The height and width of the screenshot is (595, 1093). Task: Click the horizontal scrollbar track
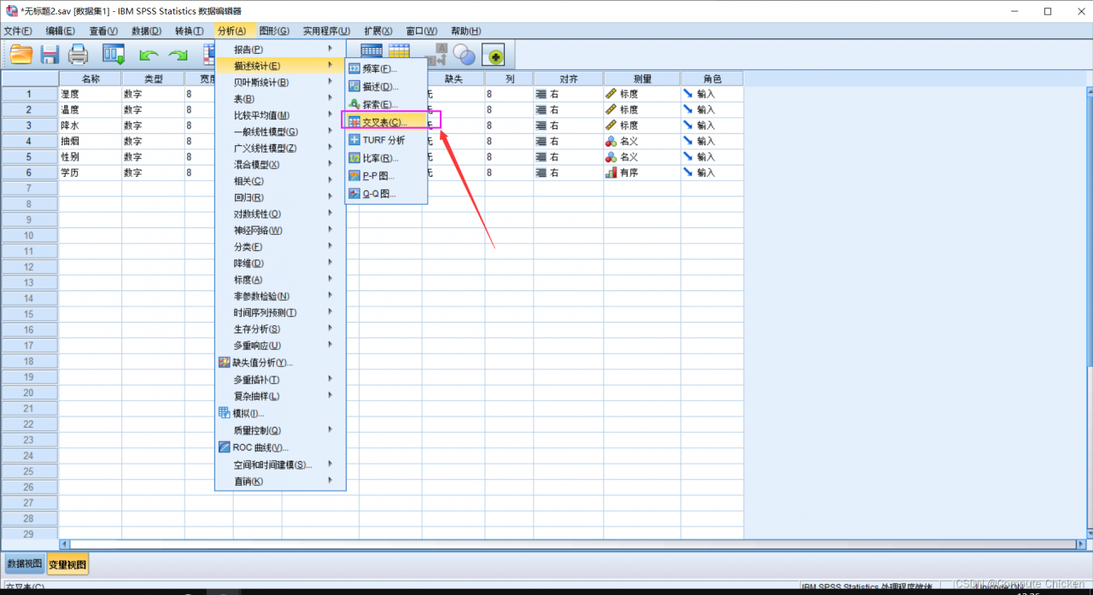pos(572,544)
